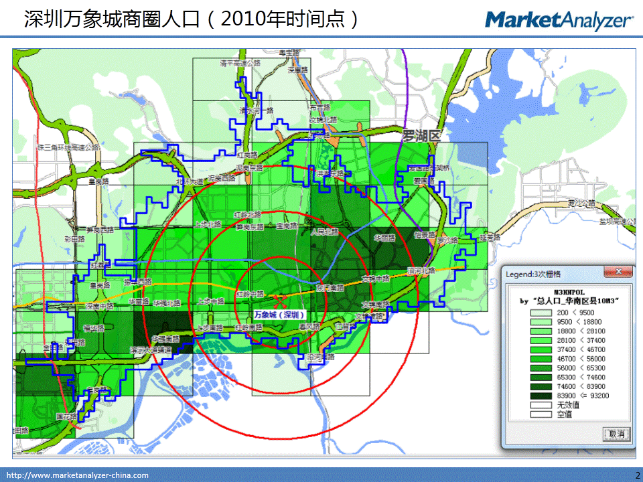Viewport: 643px width, 482px height.
Task: Select the 200 < 9500 legend swatch
Action: 543,312
